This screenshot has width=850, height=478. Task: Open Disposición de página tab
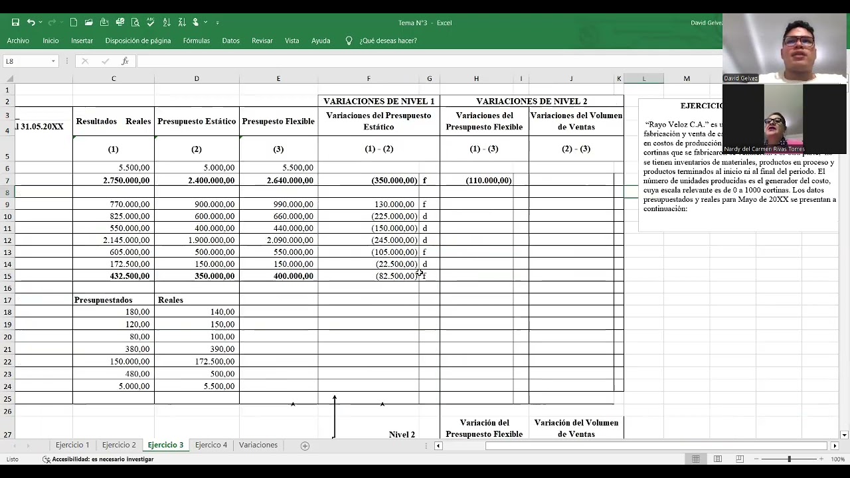138,40
